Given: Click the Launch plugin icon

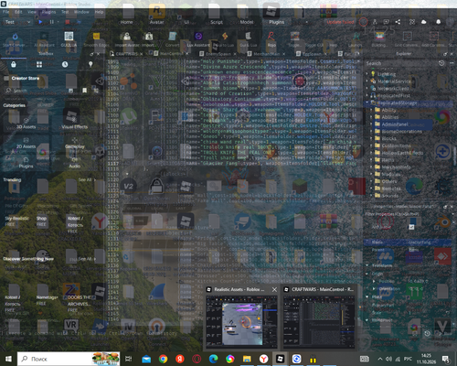Looking at the screenshot, I should (x=356, y=37).
